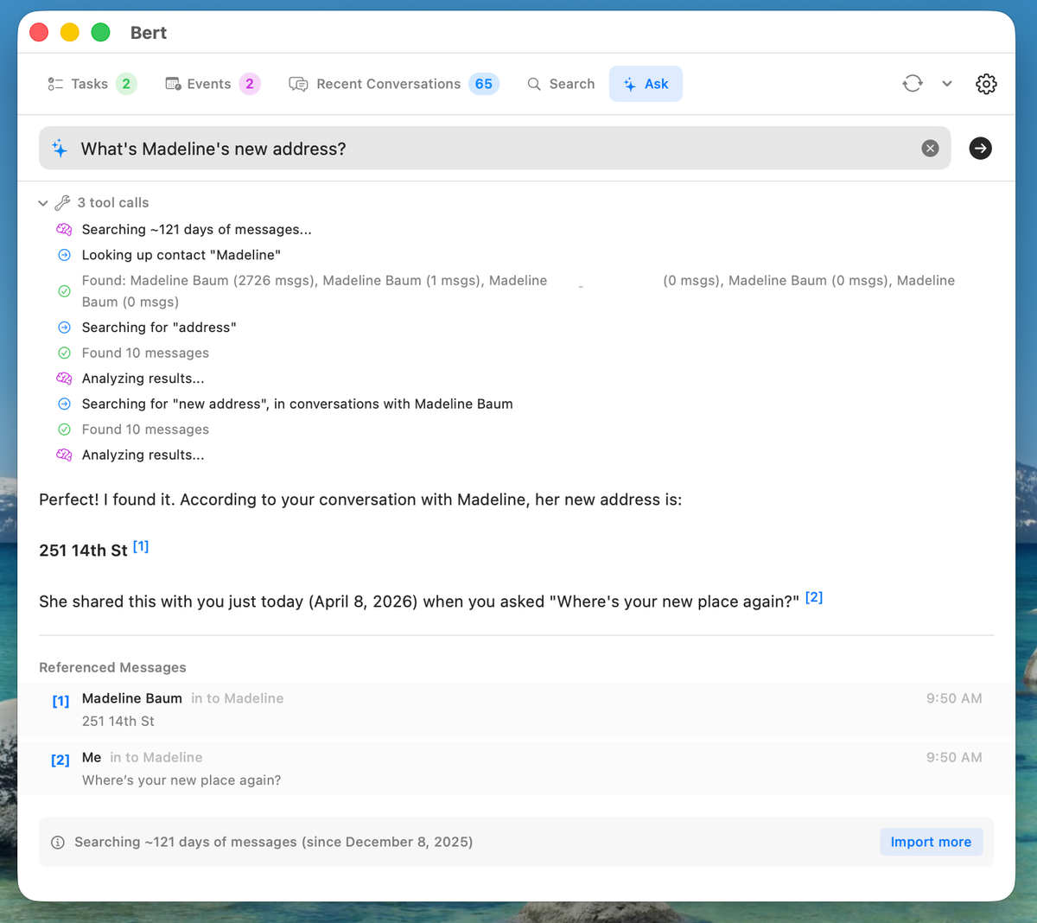Submit the question with the arrow button

[x=980, y=149]
